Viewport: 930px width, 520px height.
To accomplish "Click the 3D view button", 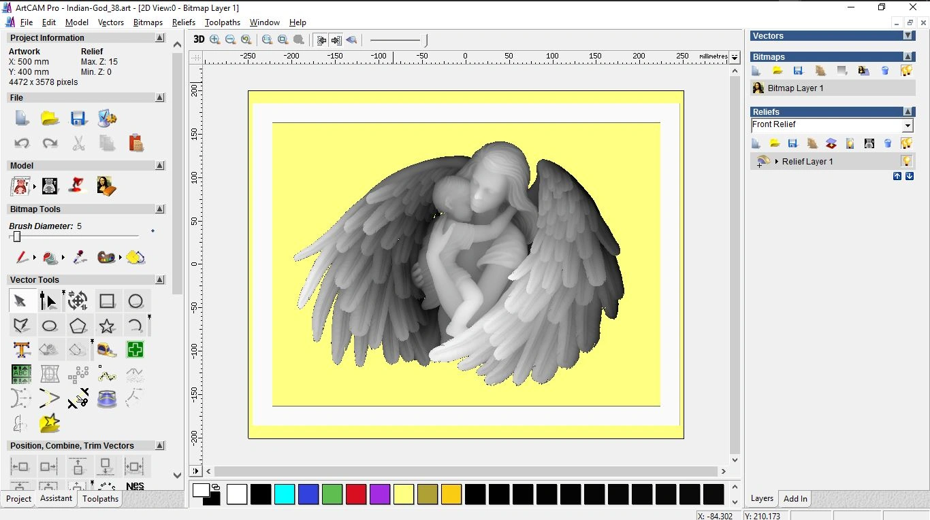I will [x=199, y=39].
